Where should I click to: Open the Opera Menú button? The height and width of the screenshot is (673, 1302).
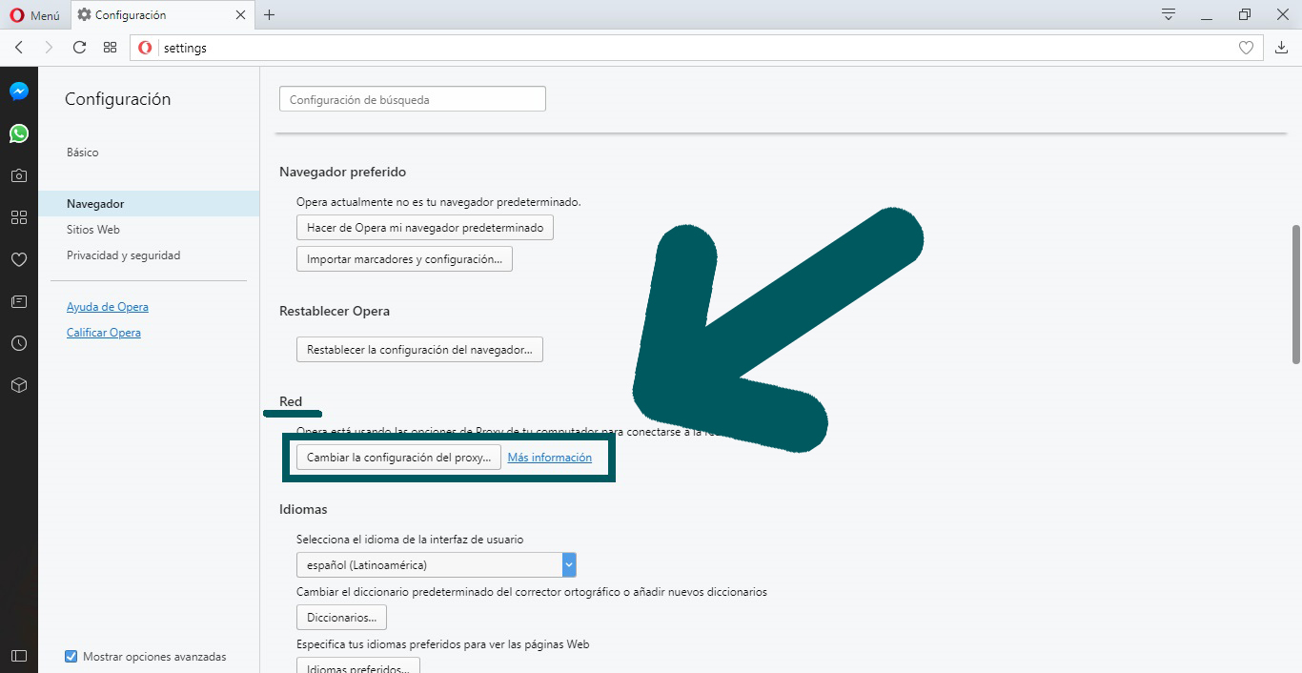34,15
